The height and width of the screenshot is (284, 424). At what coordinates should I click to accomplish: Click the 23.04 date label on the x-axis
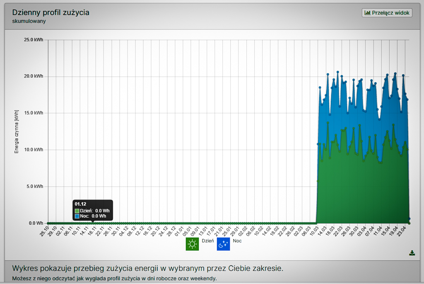click(x=401, y=231)
